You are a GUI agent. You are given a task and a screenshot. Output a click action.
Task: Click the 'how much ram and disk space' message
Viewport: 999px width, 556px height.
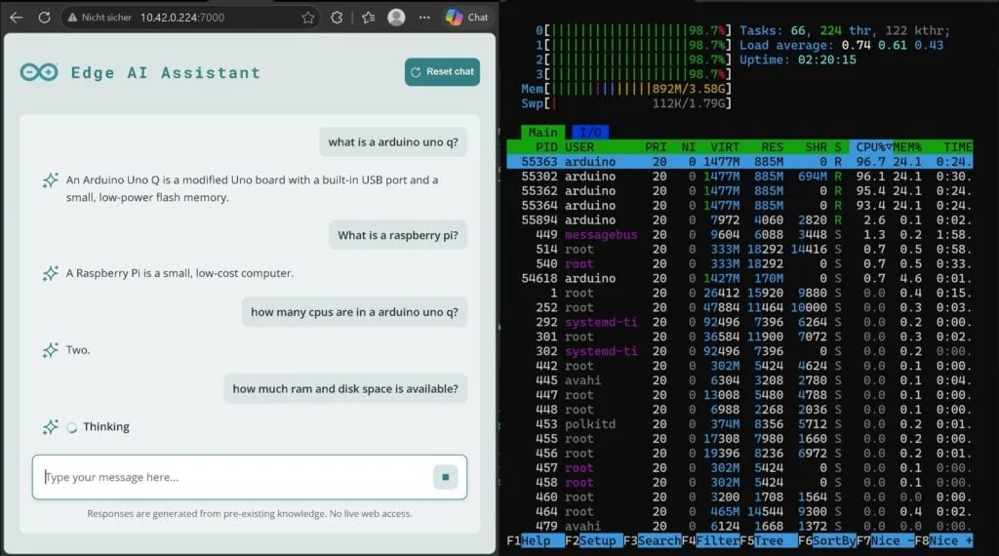point(345,388)
